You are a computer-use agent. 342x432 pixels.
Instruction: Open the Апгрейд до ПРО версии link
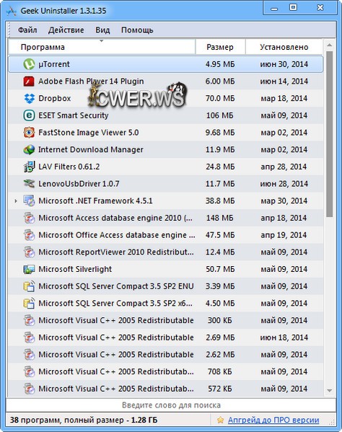273,420
